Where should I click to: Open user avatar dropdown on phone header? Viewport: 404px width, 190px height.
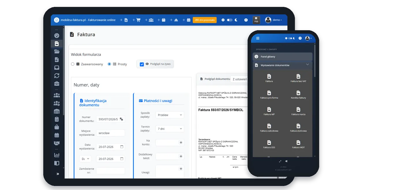(308, 38)
